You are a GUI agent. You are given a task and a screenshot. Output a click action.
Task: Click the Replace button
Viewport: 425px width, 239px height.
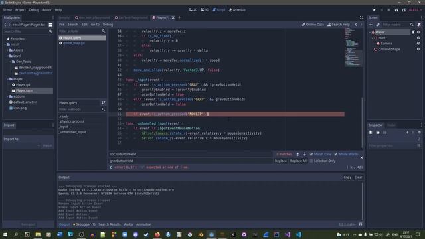[280, 161]
